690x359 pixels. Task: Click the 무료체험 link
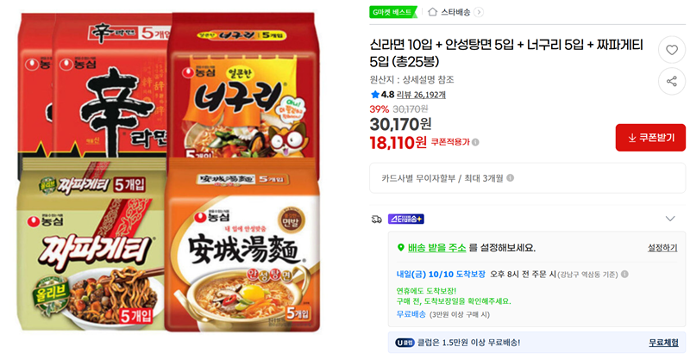663,343
